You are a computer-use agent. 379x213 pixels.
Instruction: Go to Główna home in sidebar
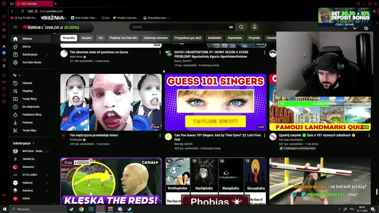coord(31,39)
